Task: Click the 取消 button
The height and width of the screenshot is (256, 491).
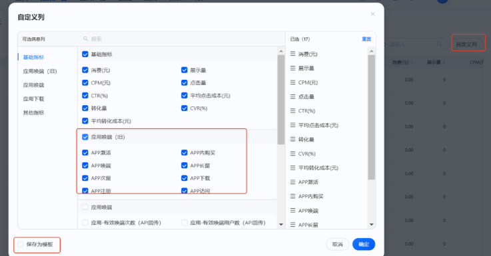Action: [337, 244]
